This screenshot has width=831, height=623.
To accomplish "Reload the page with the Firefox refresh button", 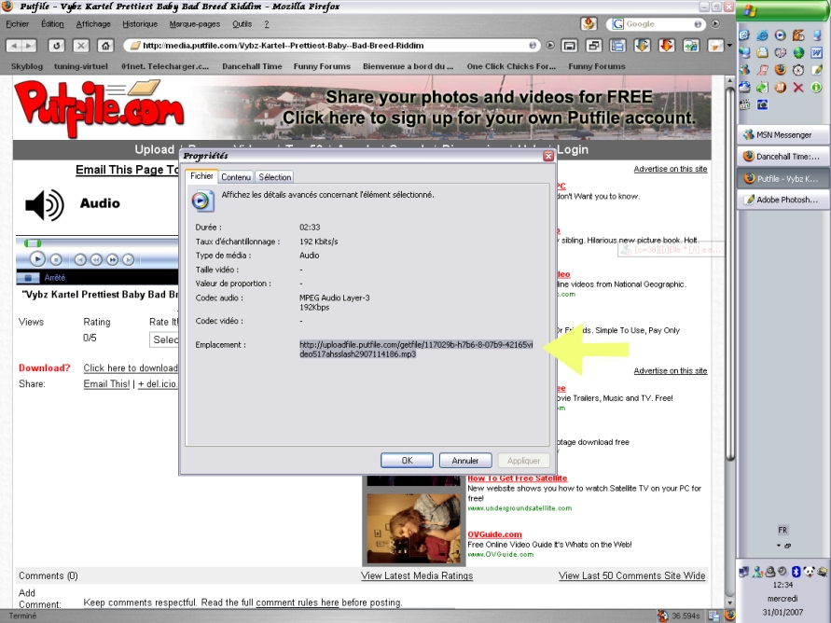I will point(56,46).
